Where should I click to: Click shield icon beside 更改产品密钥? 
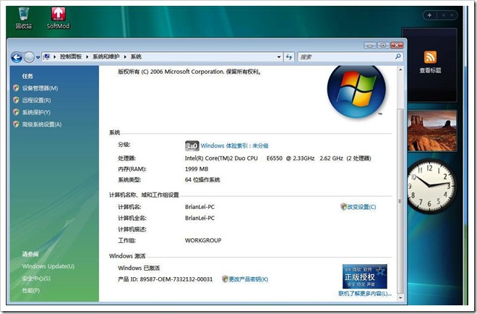225,279
